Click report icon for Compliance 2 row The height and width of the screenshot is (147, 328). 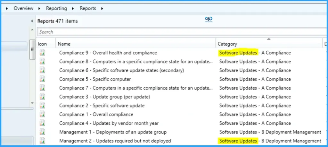42,106
